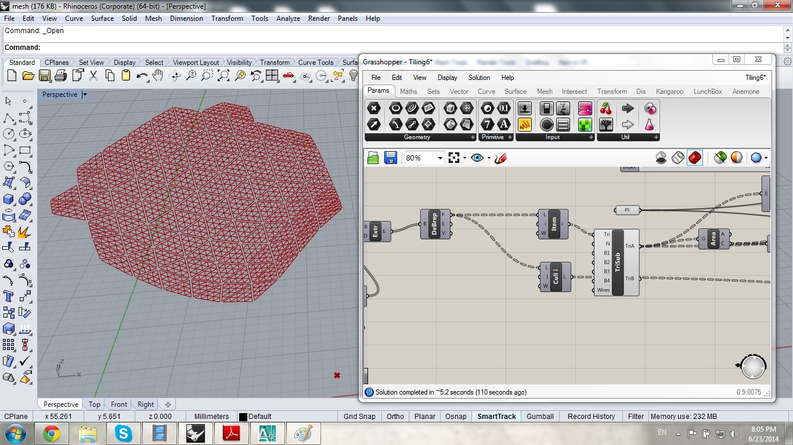
Task: Switch to the Top viewport tab
Action: (95, 404)
